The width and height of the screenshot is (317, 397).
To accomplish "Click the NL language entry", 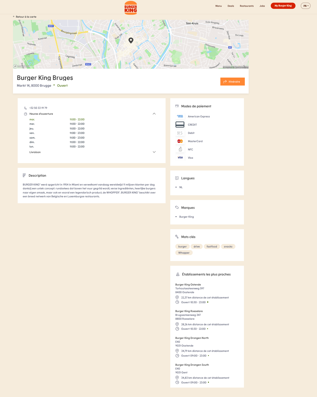I will (x=181, y=187).
